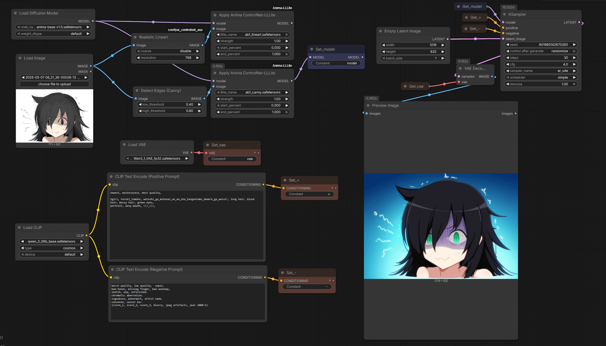The height and width of the screenshot is (346, 606).
Task: Collapse the Load CLIP node via its title dot
Action: point(19,228)
